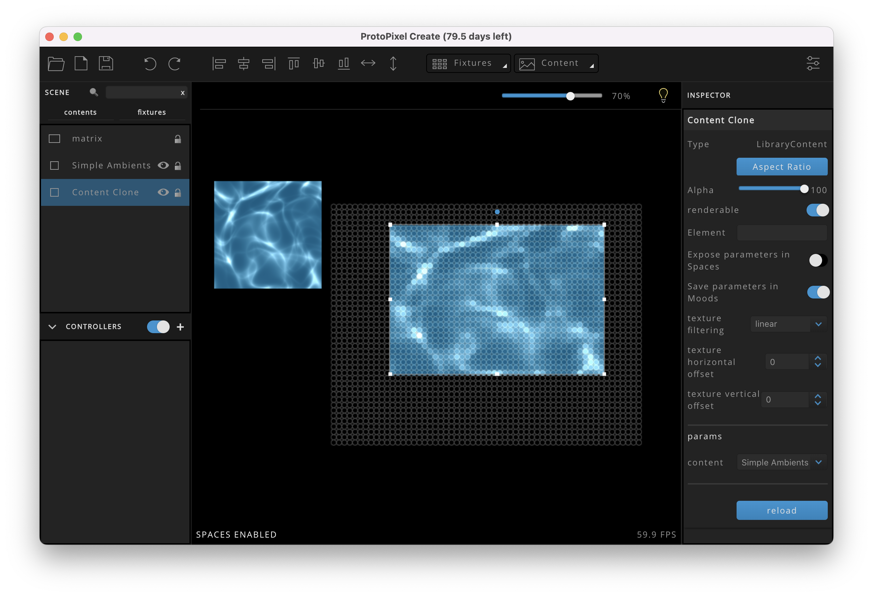Click the Element input field

click(x=782, y=233)
